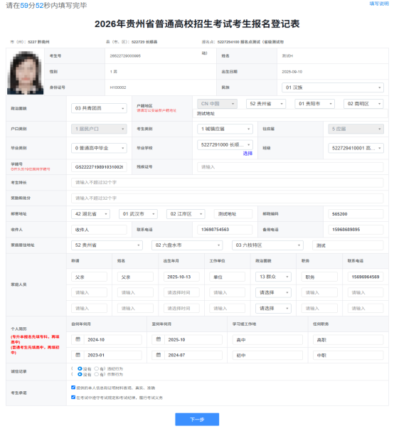The image size is (394, 431).
Task: Open the mailing city dropdown 01 武汉市
Action: click(138, 214)
